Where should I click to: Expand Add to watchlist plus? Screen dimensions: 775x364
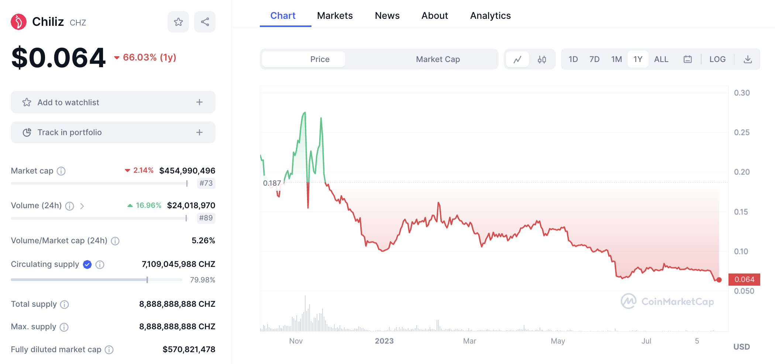(199, 102)
